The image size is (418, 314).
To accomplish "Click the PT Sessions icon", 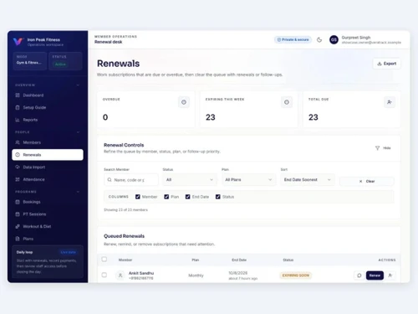I will point(18,214).
